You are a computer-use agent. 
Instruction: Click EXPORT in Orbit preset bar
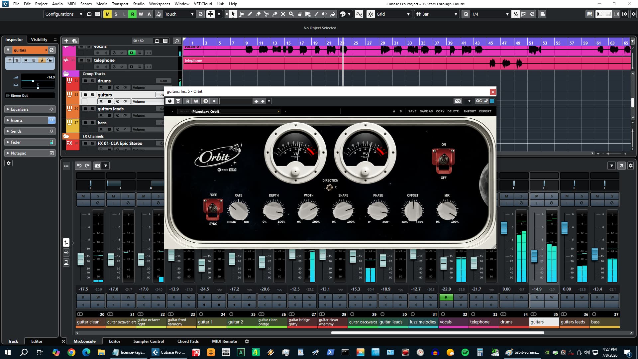click(485, 111)
